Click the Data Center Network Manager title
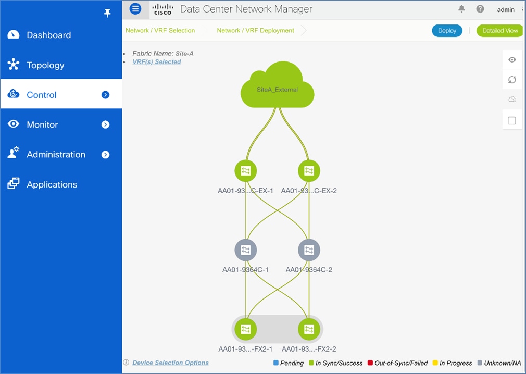 [x=246, y=9]
